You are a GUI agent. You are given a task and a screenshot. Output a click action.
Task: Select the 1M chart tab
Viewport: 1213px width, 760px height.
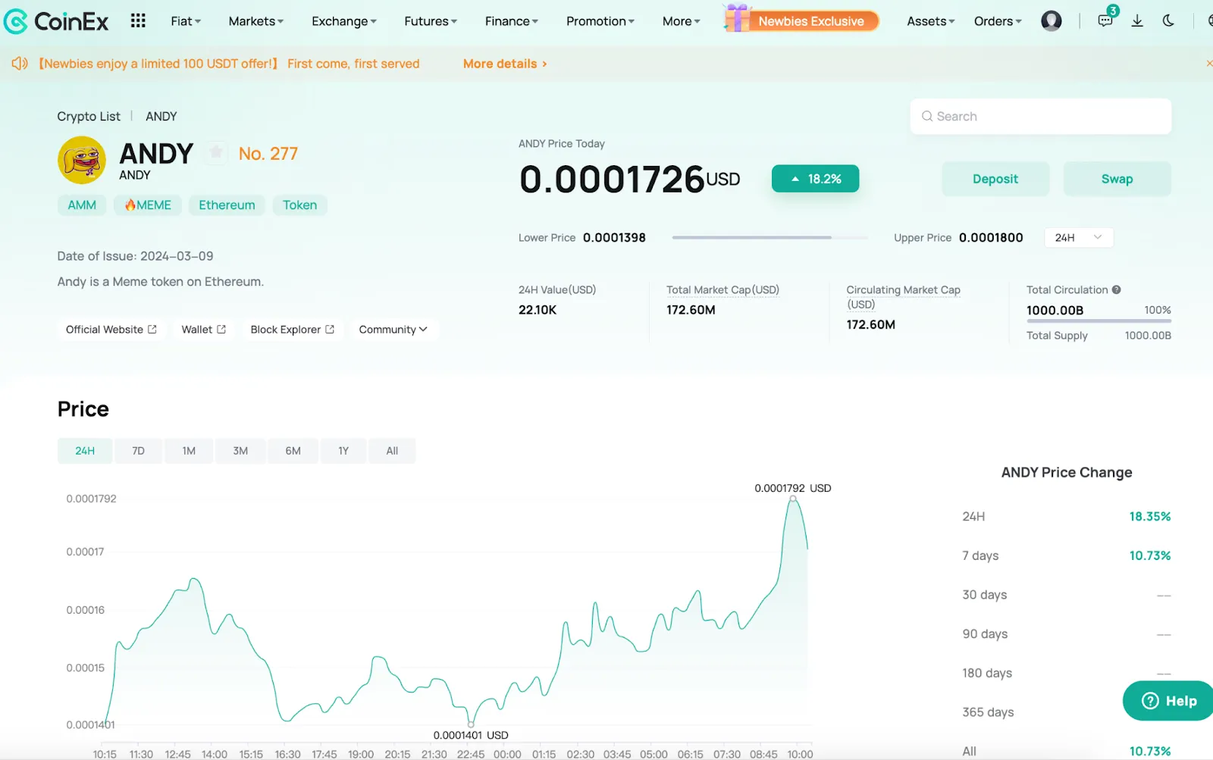(189, 450)
